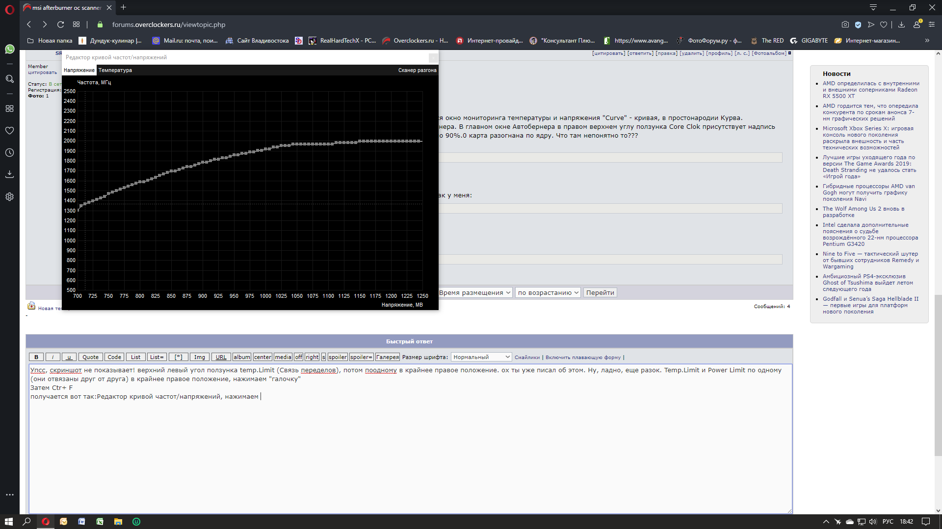Toggle italic i formatting button
942x529 pixels.
(52, 357)
